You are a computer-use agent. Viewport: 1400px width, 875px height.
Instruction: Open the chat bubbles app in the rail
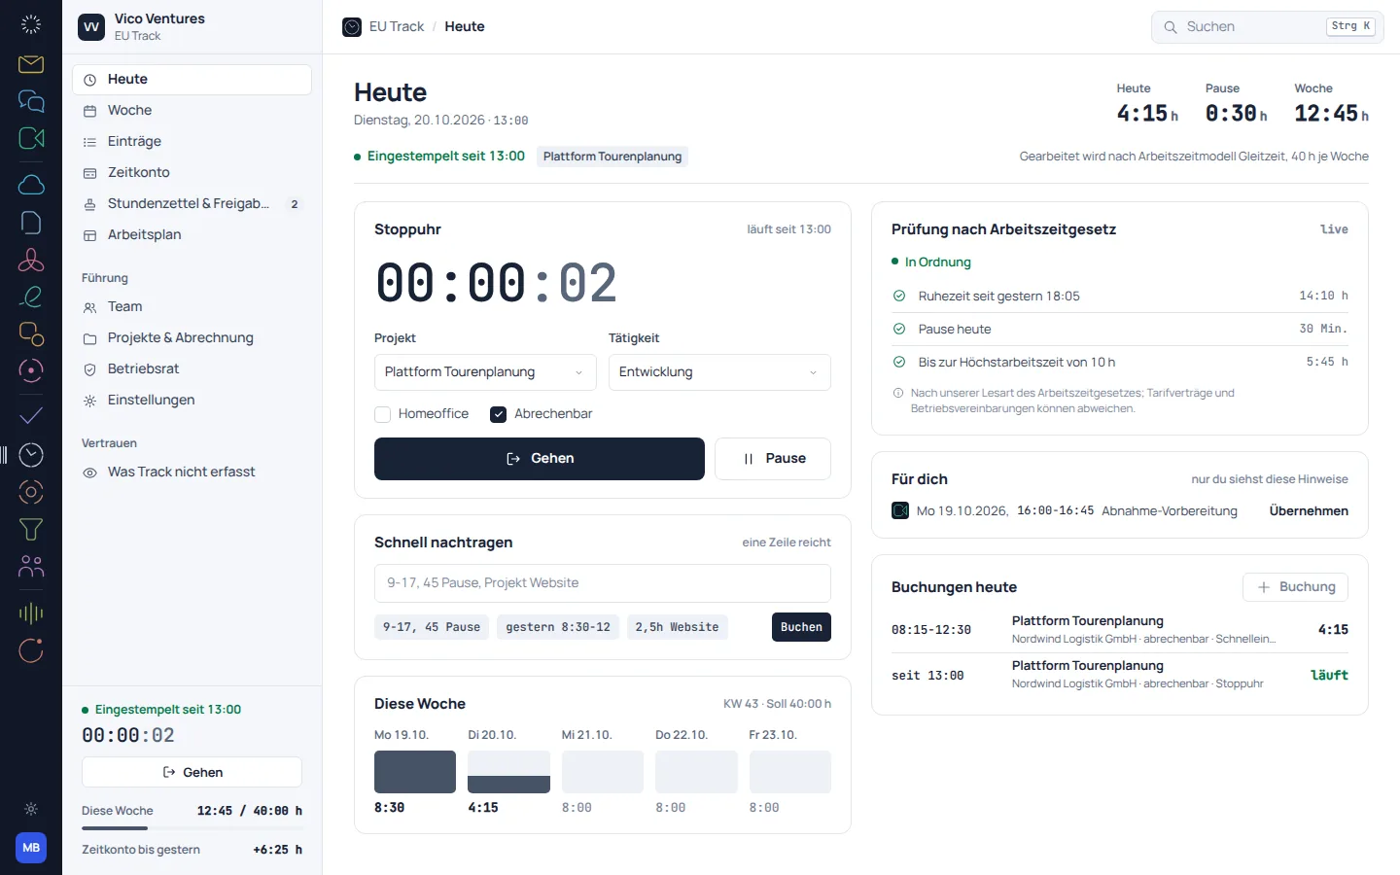pyautogui.click(x=31, y=101)
